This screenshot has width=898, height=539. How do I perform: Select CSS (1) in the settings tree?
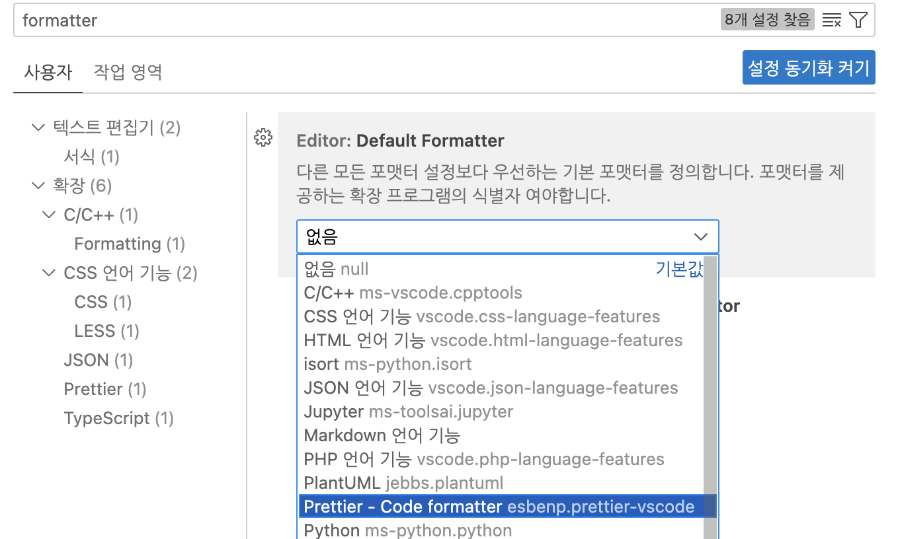click(x=103, y=302)
